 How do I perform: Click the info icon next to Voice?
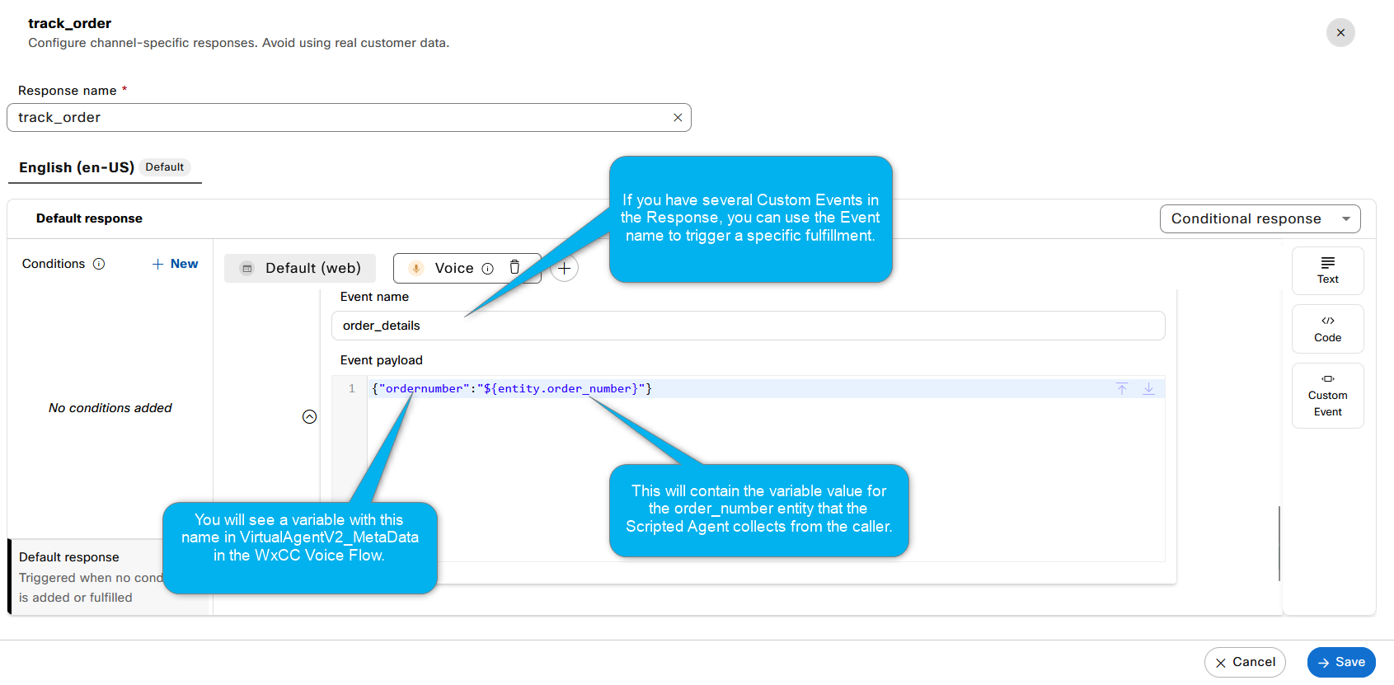(x=487, y=269)
